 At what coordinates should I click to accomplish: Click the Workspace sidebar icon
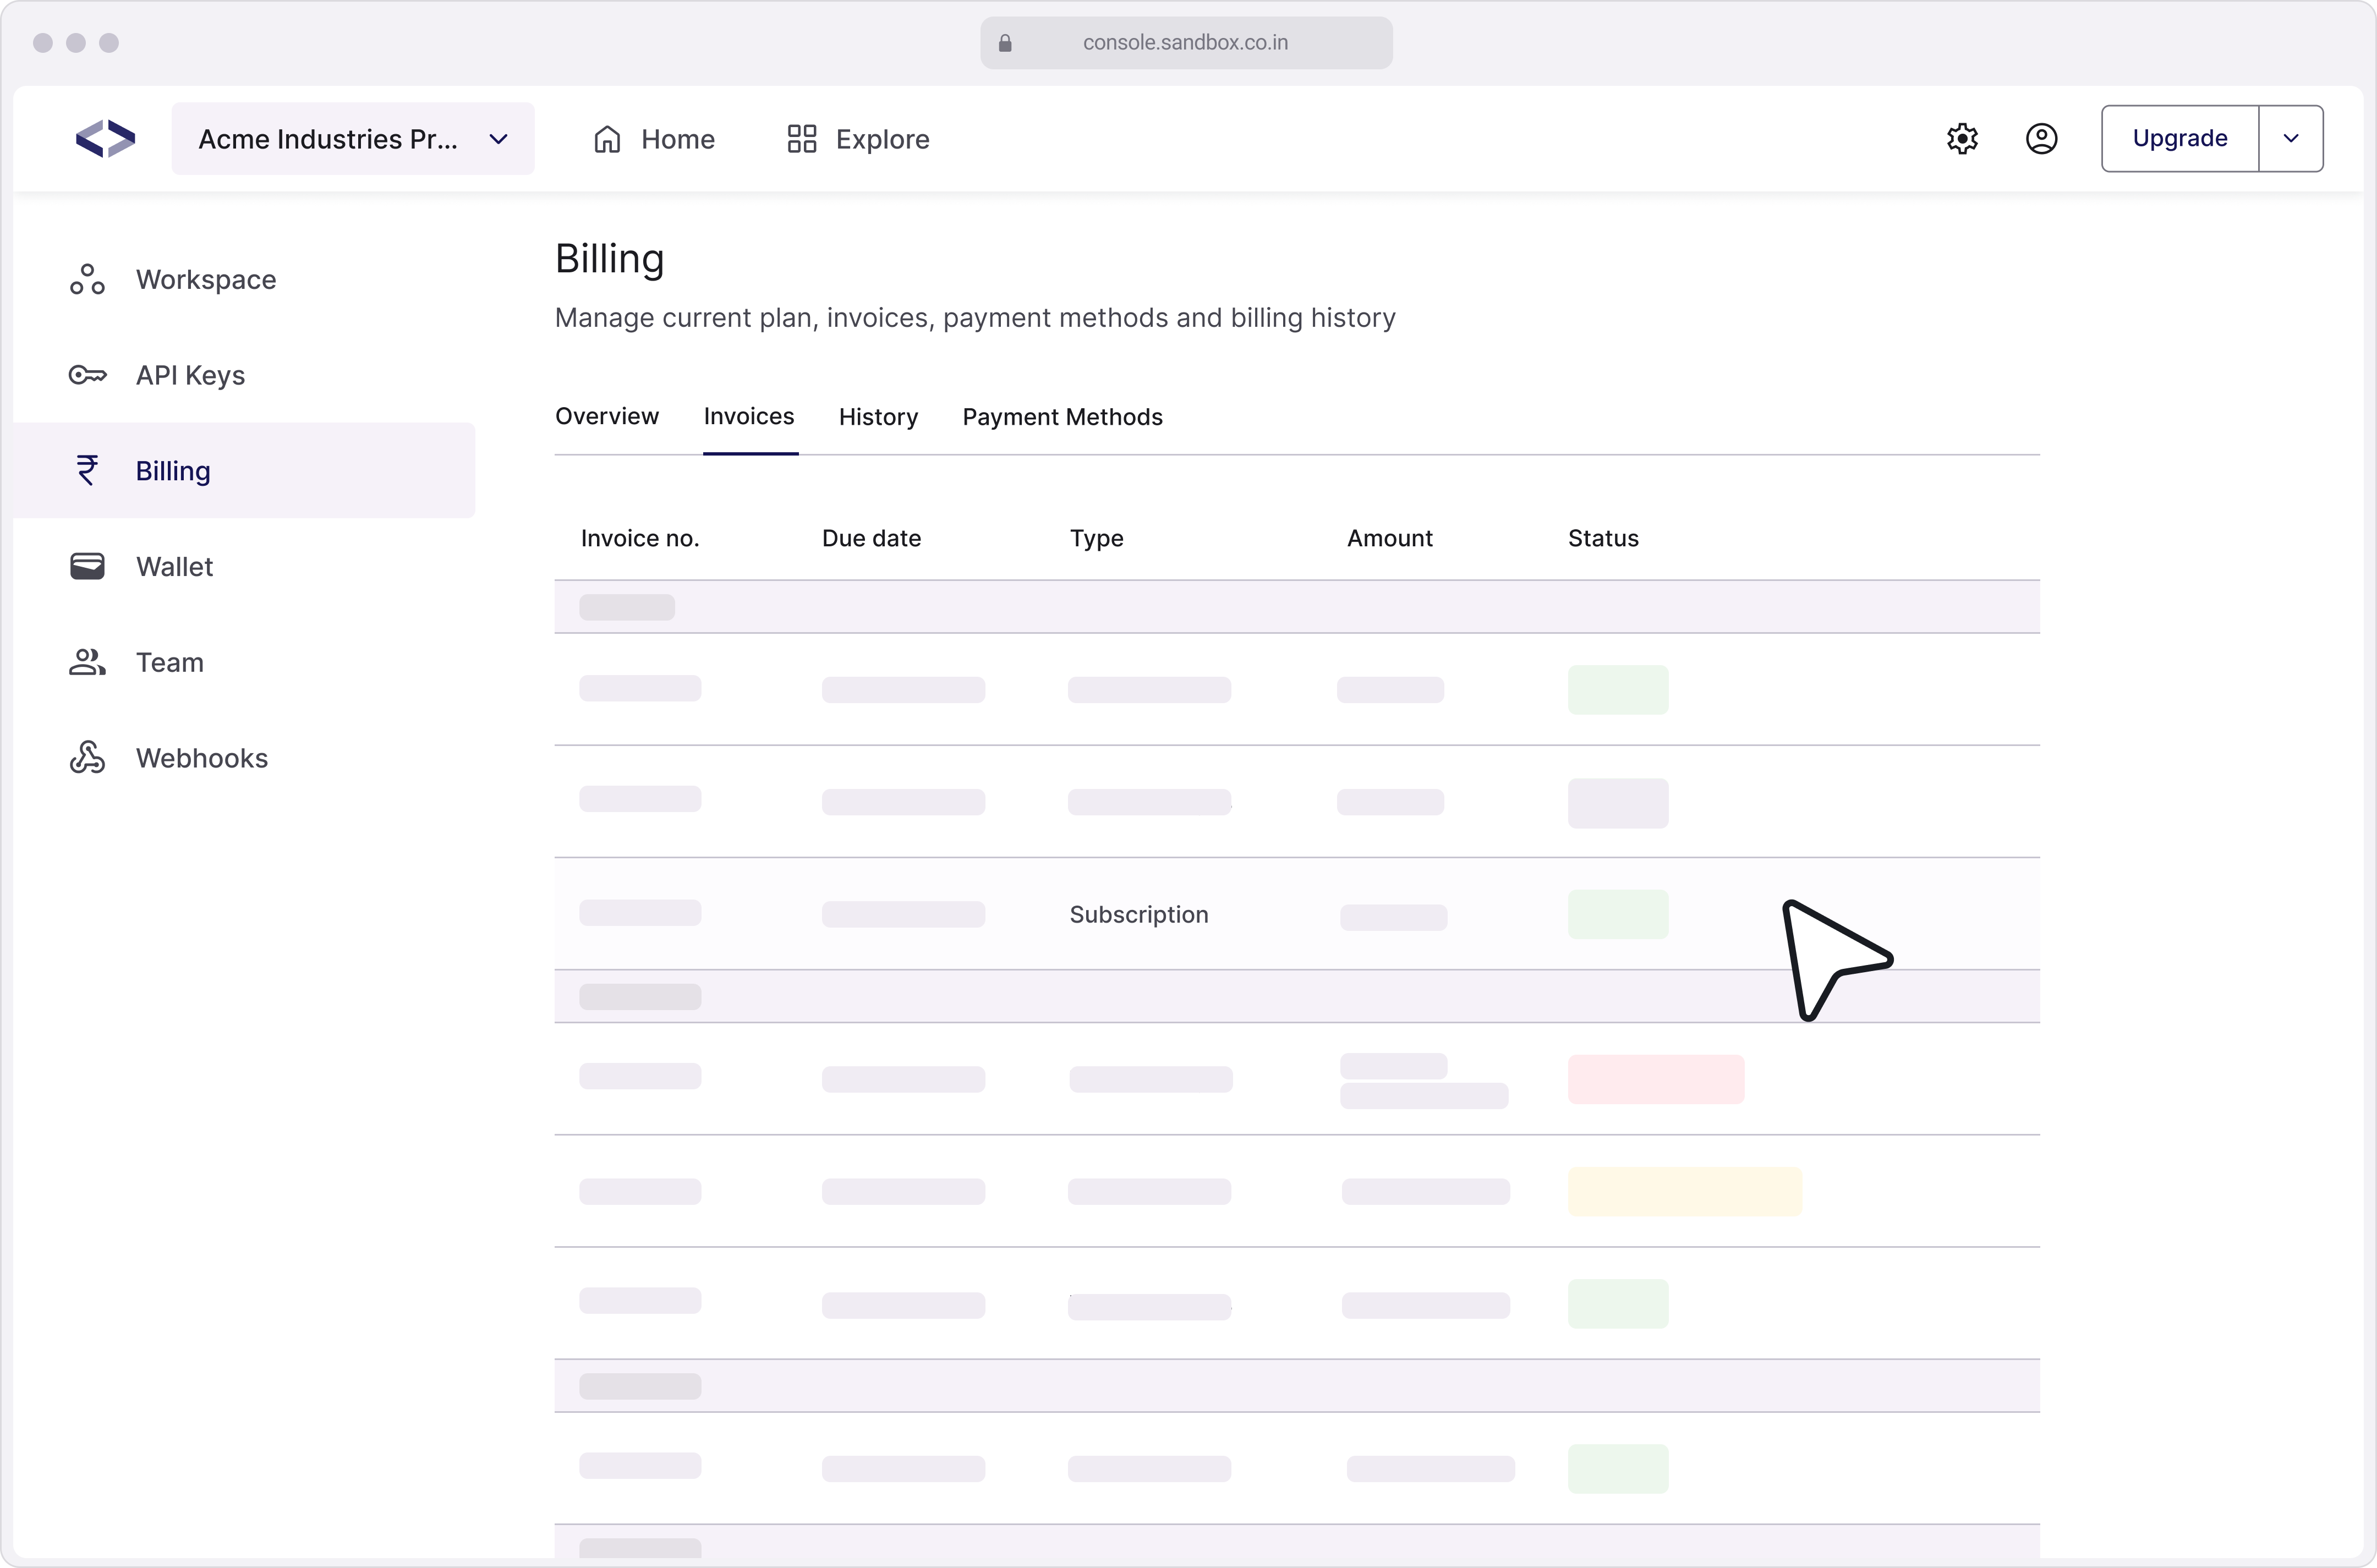click(87, 280)
